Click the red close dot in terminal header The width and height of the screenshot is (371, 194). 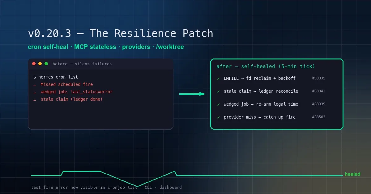(x=34, y=64)
